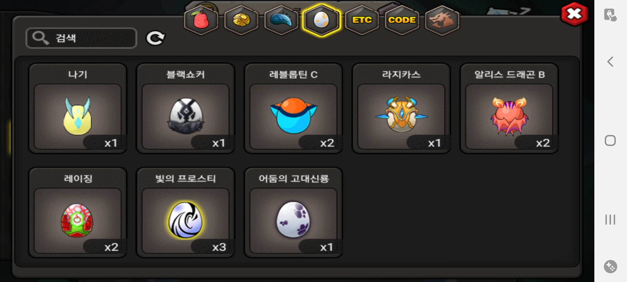Open the ETC tab
627x282 pixels.
point(362,20)
